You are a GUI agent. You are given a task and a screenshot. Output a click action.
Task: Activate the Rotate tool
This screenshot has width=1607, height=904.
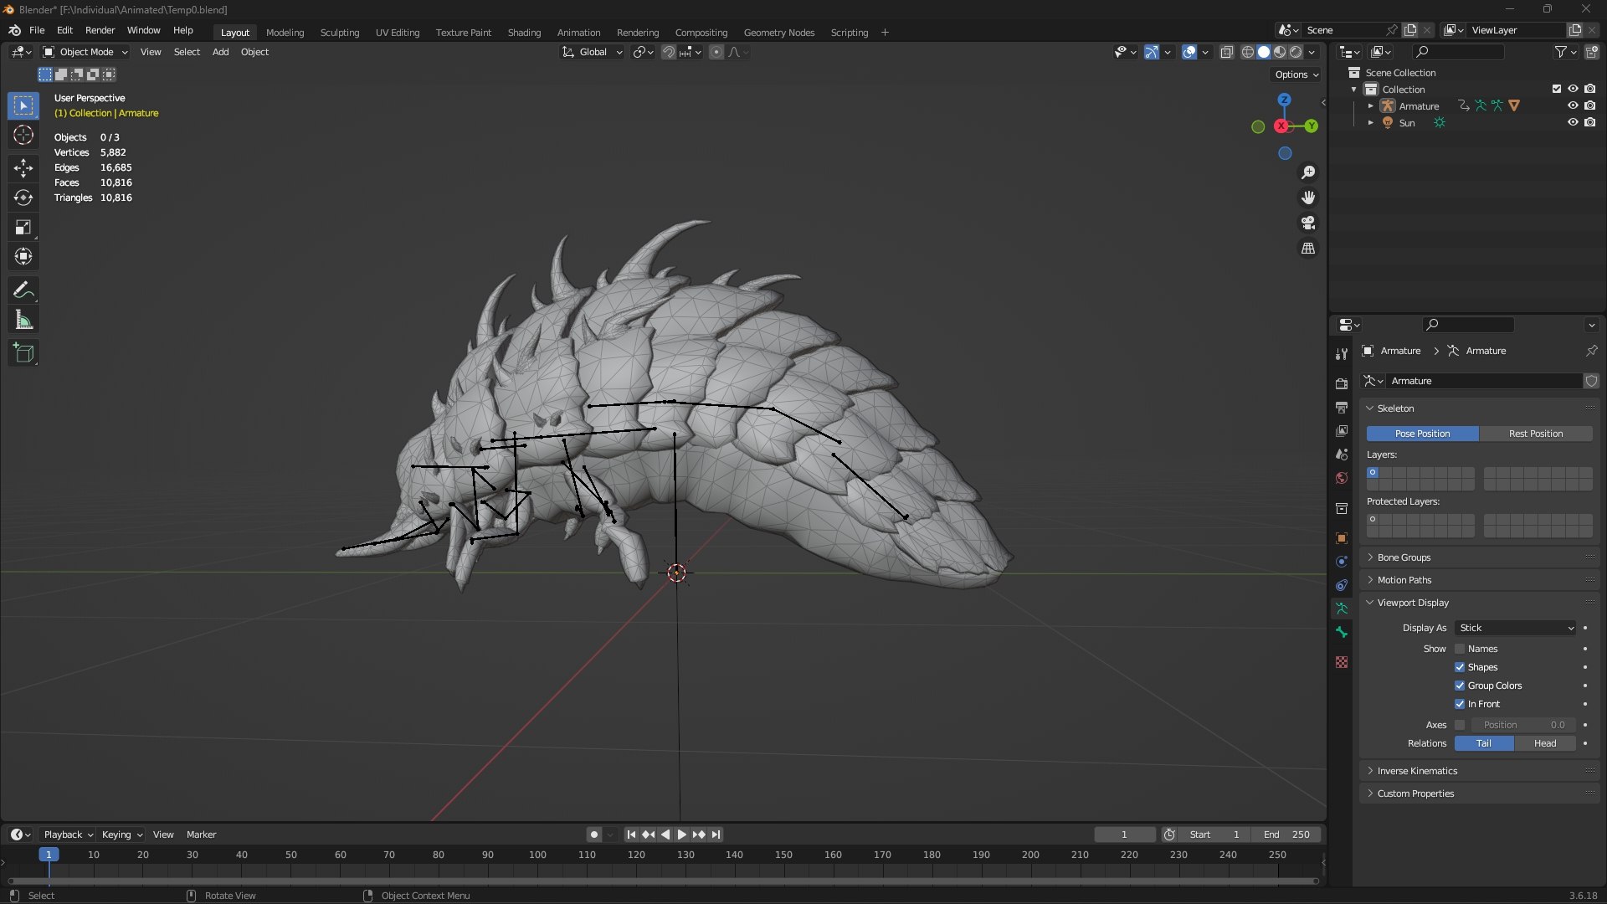click(23, 198)
